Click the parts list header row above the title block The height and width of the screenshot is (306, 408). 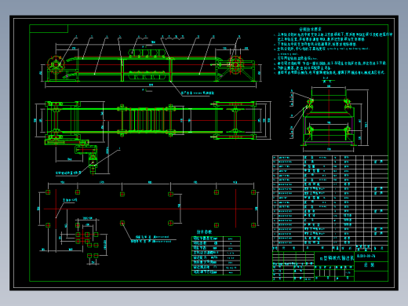[330, 248]
